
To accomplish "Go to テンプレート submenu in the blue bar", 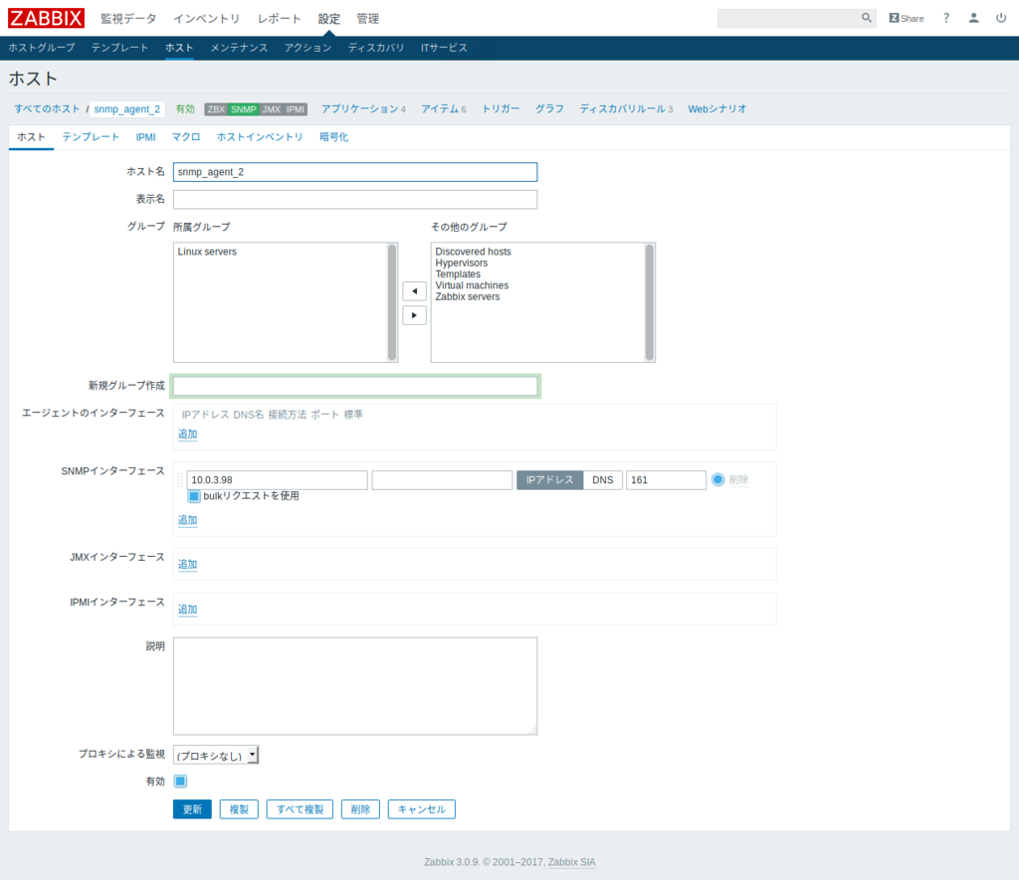I will tap(119, 48).
